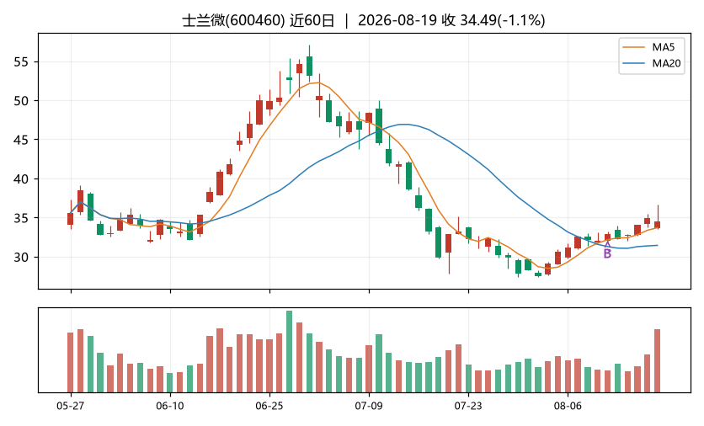Click the 40 price axis label

[21, 179]
